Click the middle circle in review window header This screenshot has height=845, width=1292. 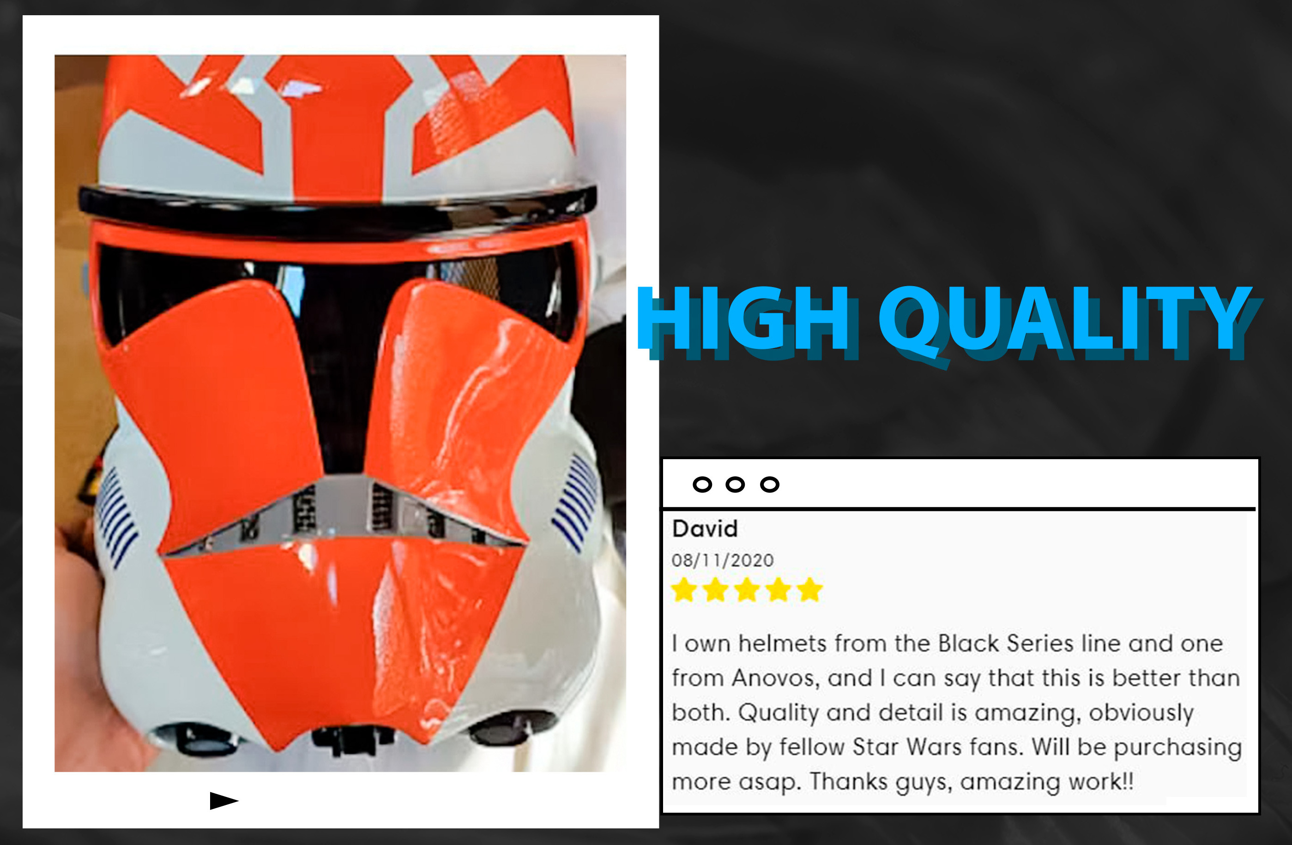click(735, 484)
